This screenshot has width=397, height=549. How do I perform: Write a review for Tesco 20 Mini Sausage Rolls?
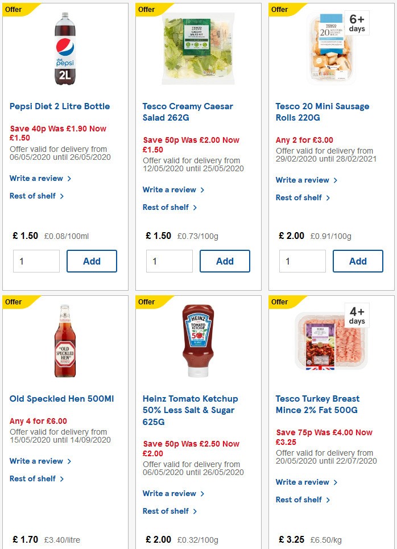pyautogui.click(x=303, y=180)
